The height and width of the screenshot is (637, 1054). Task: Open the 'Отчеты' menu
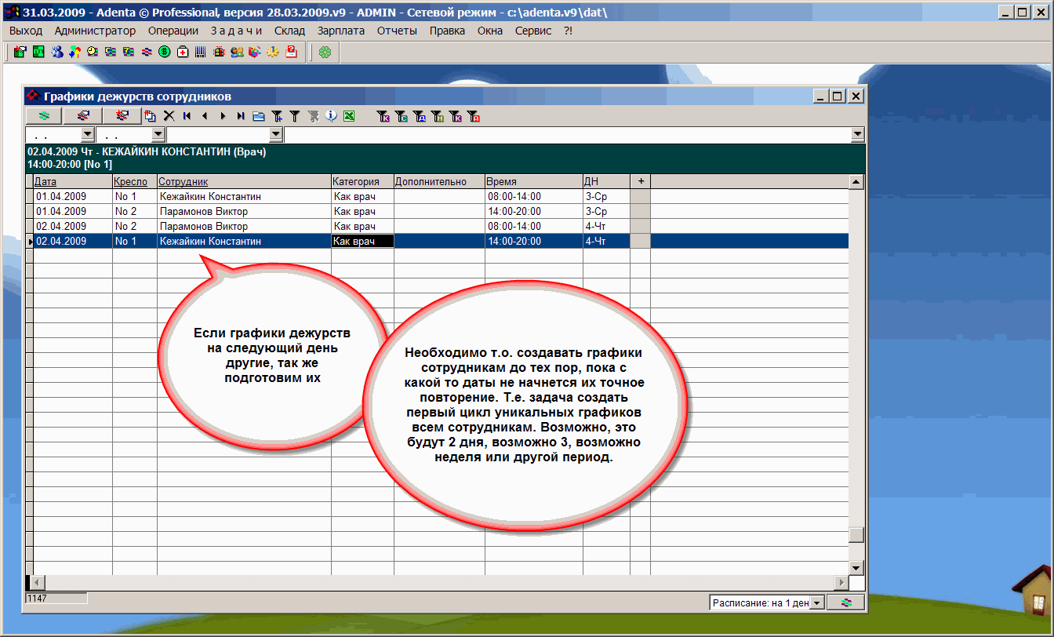point(397,31)
